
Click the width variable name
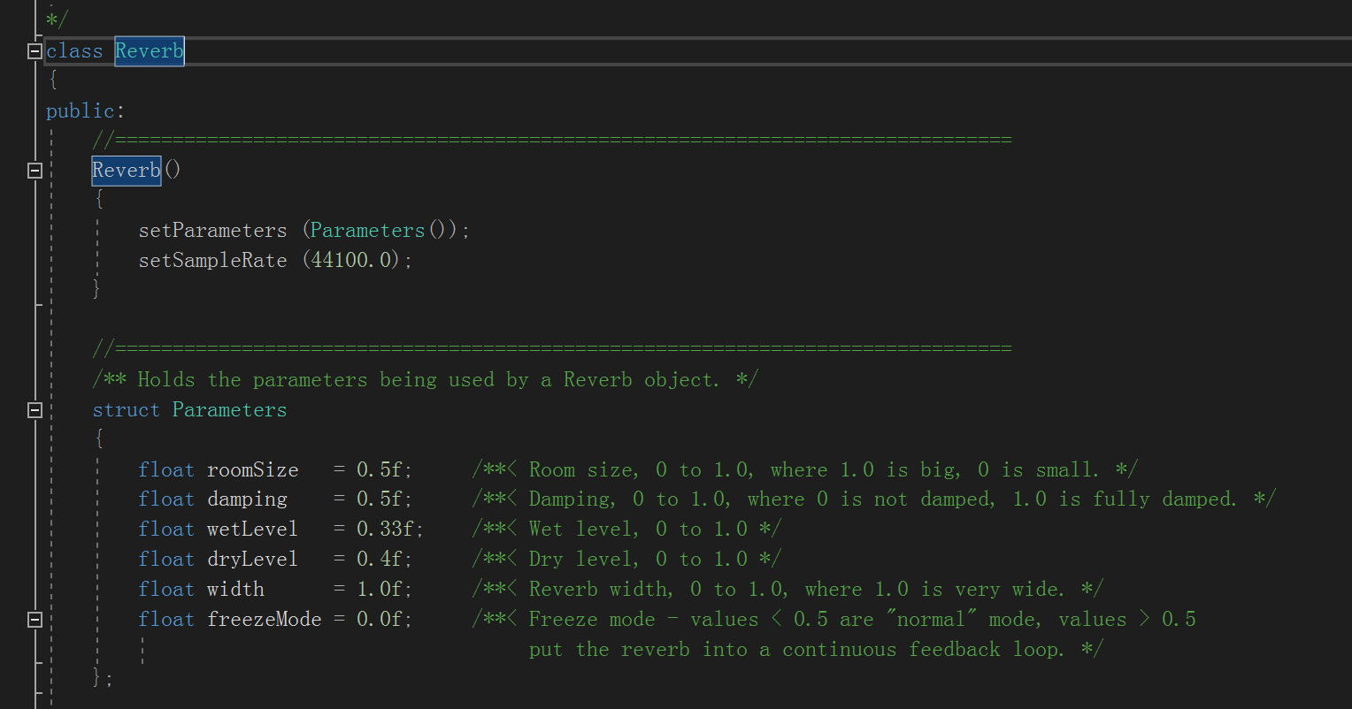click(x=235, y=590)
